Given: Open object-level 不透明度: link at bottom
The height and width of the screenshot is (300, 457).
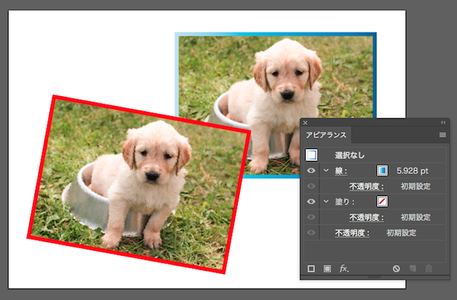Looking at the screenshot, I should (x=352, y=233).
